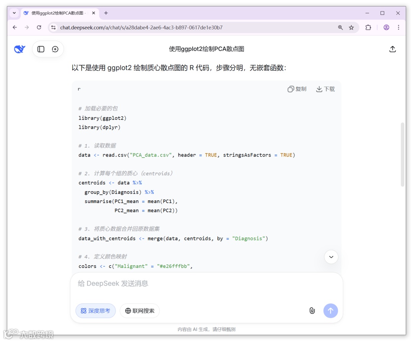Toggle 深度思考 deep thinking mode
The image size is (413, 342).
tap(96, 311)
